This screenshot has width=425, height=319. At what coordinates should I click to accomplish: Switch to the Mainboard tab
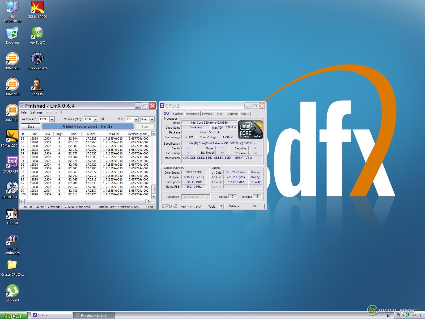[x=192, y=114]
